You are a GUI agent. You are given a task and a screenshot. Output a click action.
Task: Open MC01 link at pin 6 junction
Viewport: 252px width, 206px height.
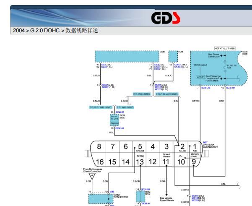105,85
